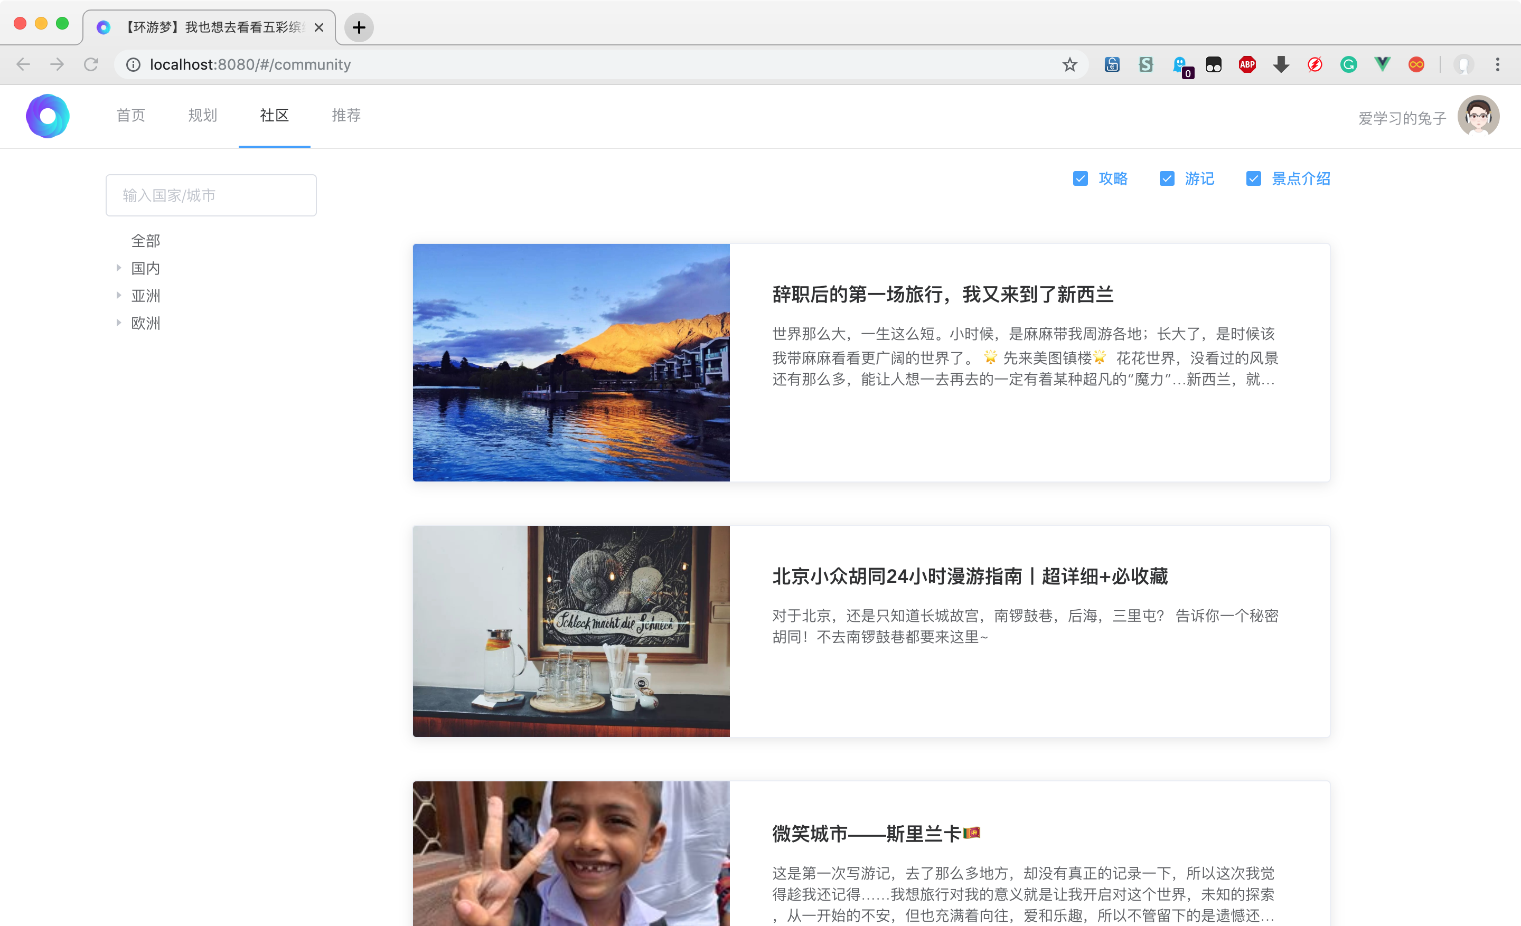
Task: Expand the 国内 tree node
Action: (x=118, y=268)
